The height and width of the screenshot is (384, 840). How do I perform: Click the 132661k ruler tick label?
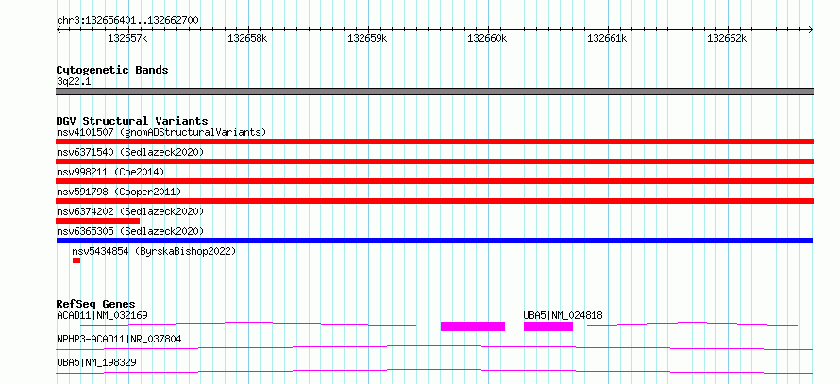click(608, 39)
